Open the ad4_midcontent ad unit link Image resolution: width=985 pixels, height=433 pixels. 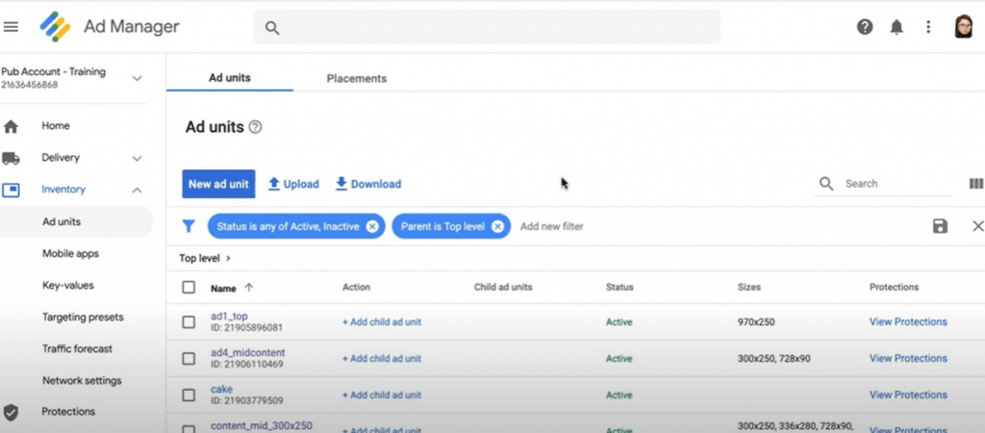(x=247, y=352)
